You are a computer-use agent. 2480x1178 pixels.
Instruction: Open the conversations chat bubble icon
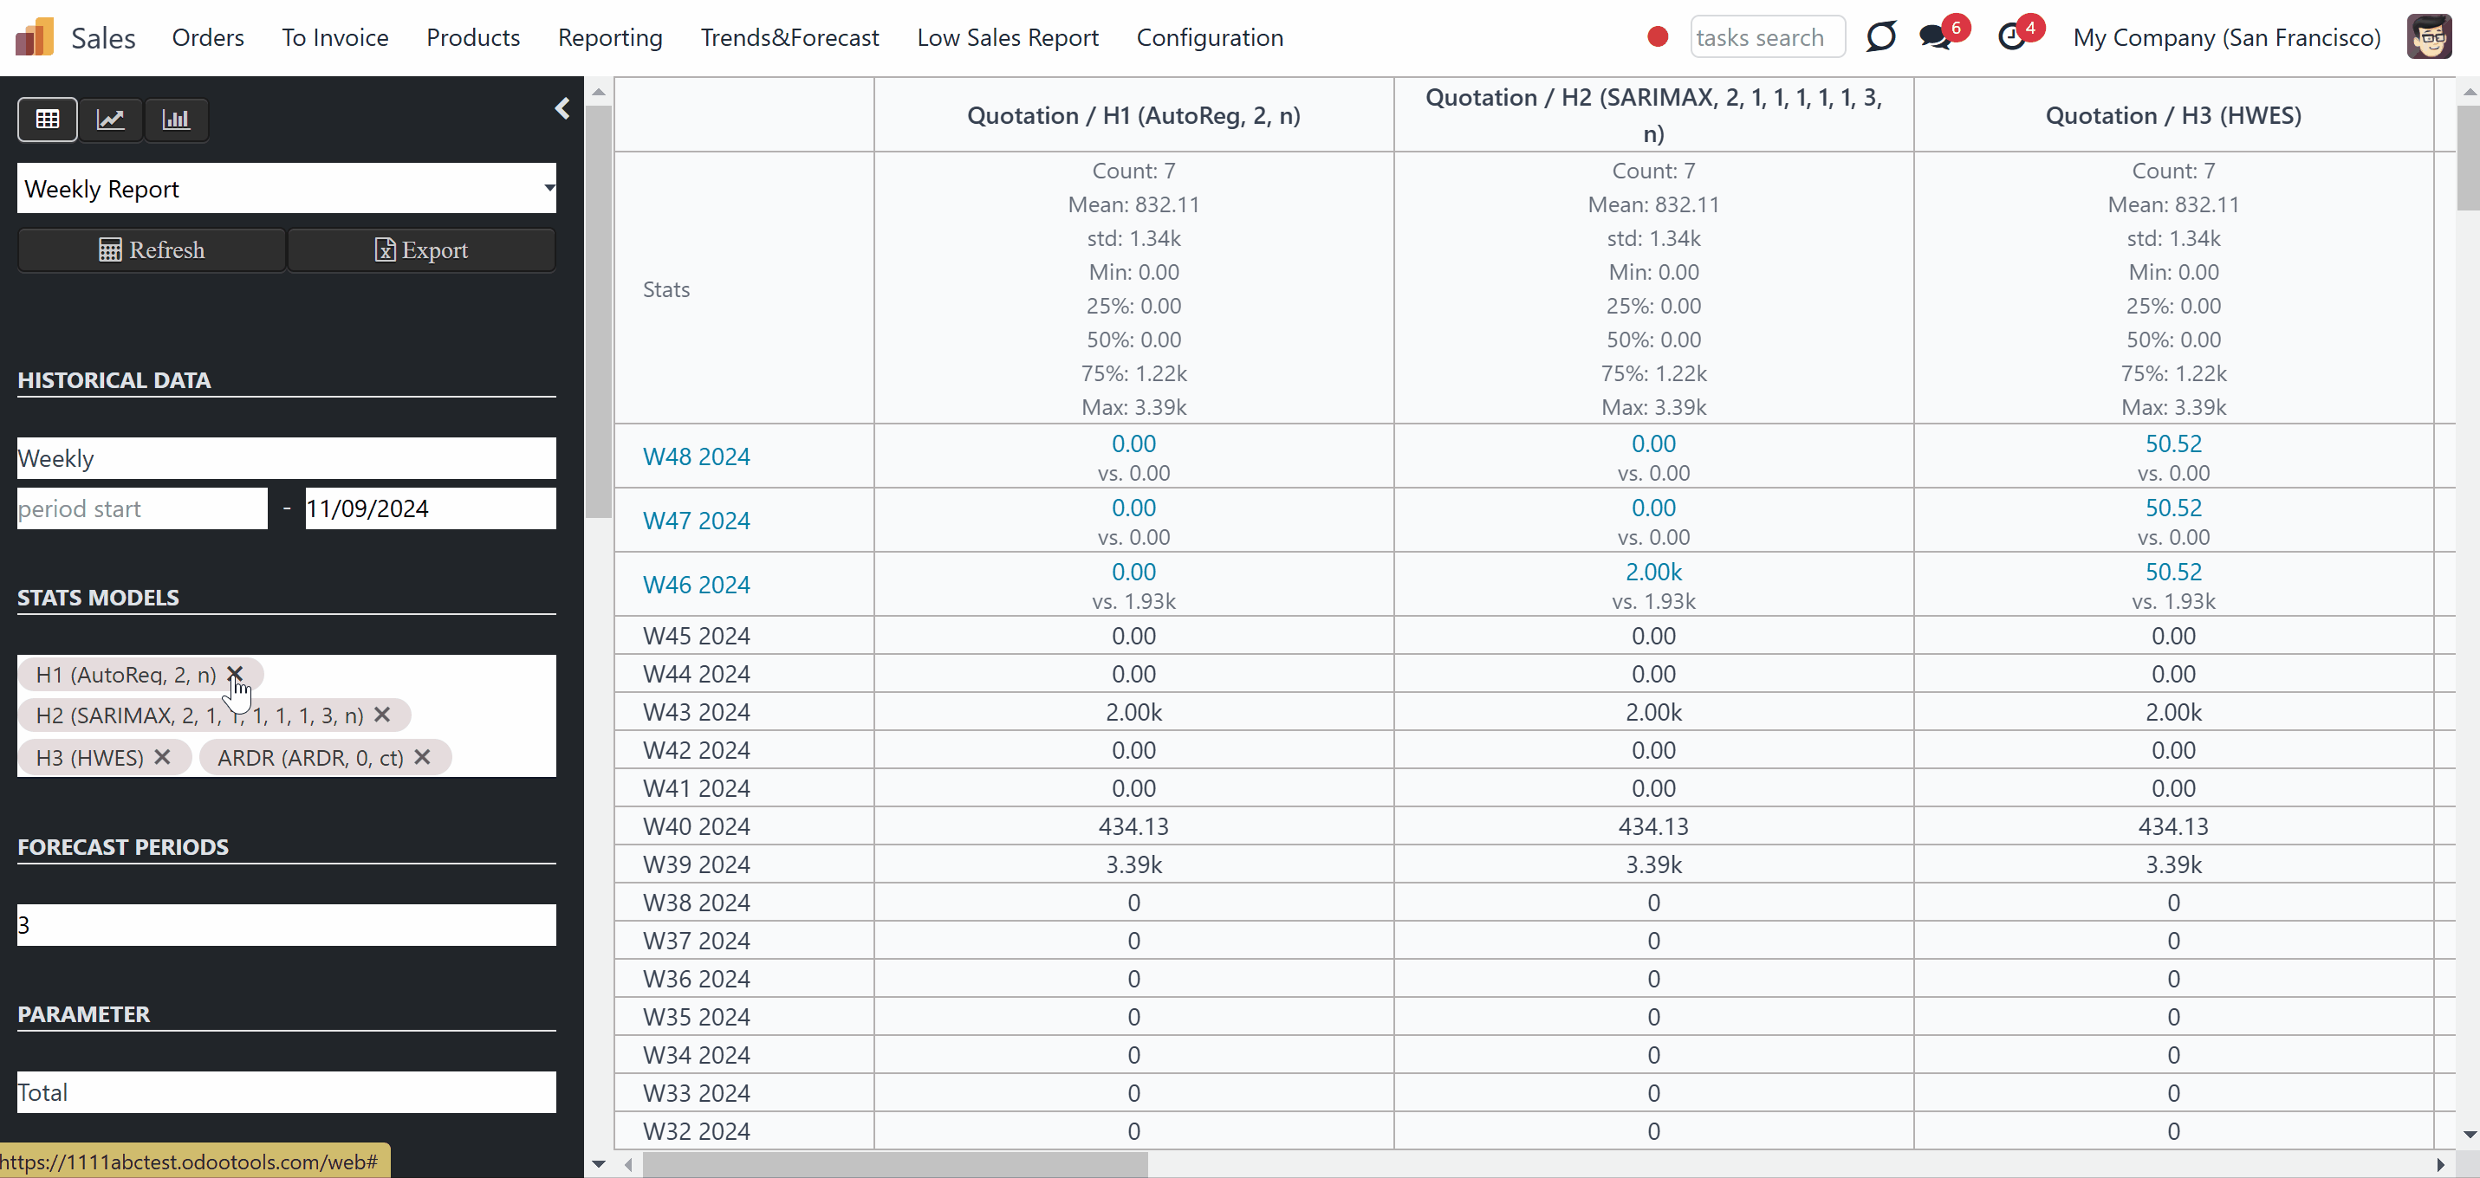1935,37
